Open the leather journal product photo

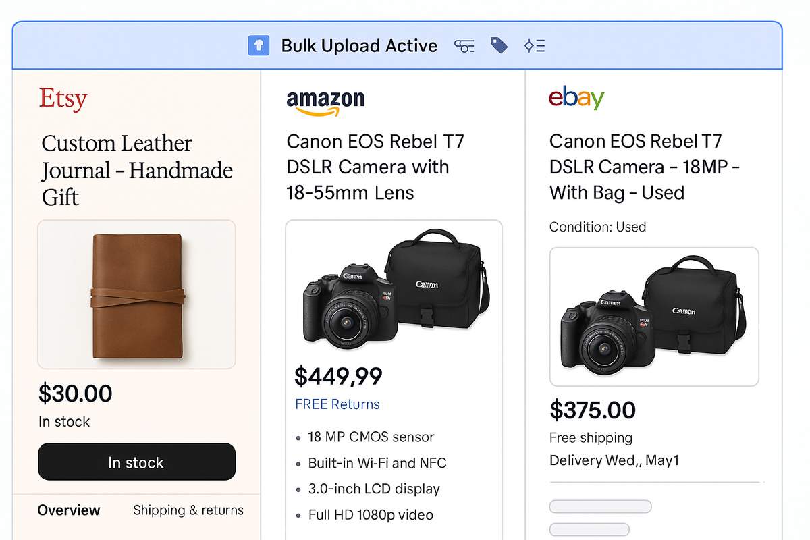136,294
